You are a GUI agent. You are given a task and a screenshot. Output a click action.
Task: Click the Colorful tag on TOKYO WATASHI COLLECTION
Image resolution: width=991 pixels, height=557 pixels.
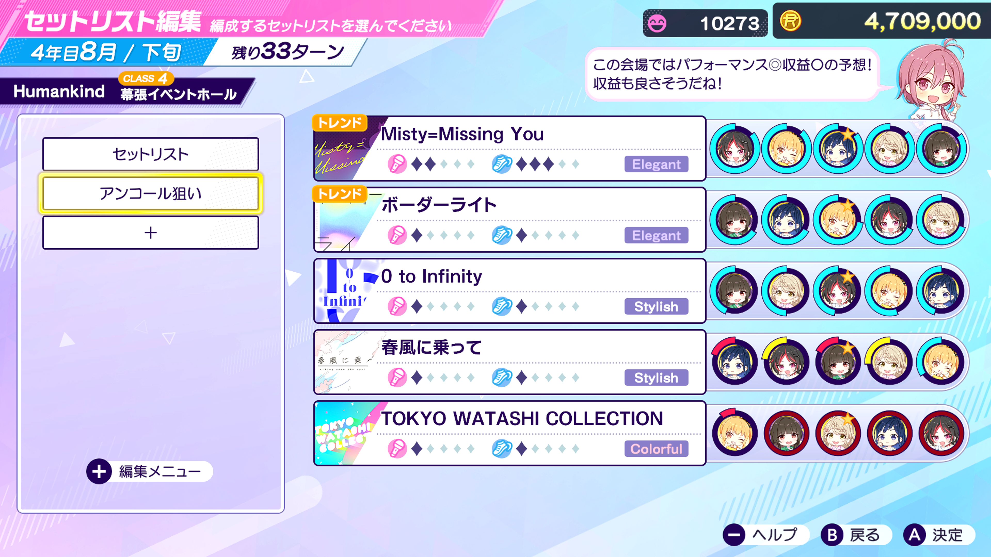(x=656, y=449)
